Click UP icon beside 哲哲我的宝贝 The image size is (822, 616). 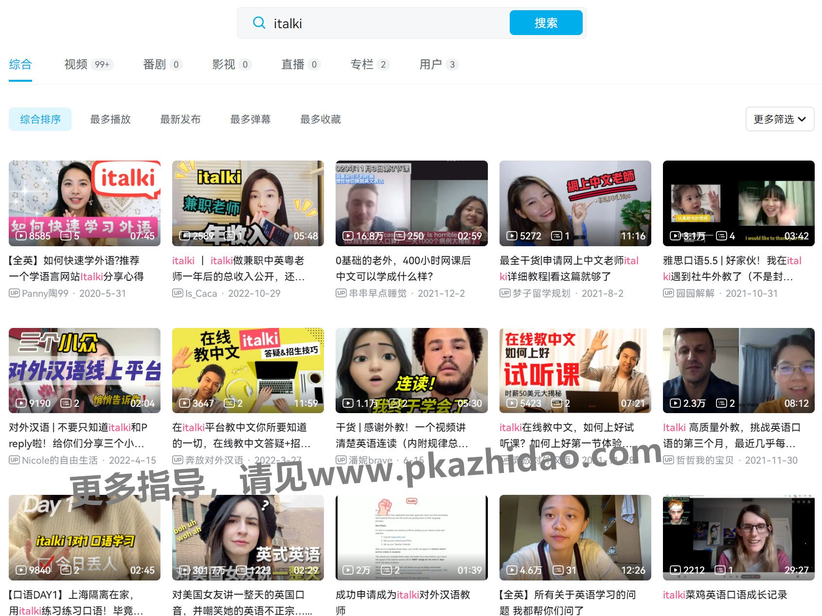[x=668, y=460]
